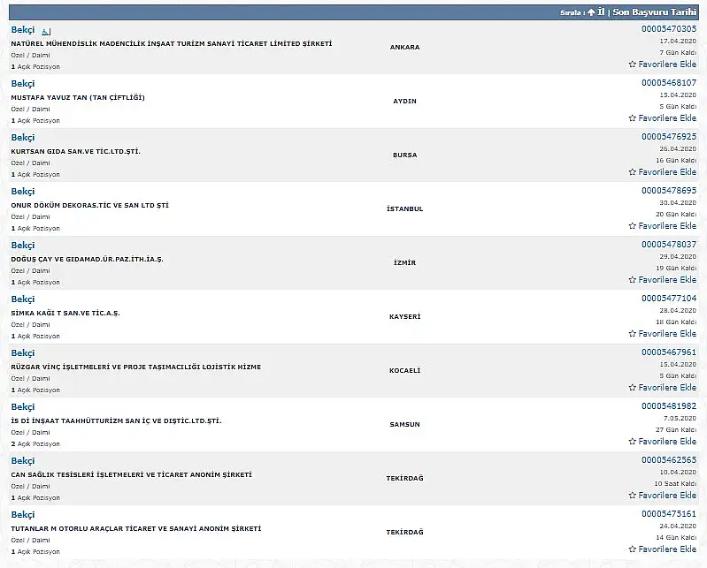Open job number 00005478695

(x=669, y=191)
